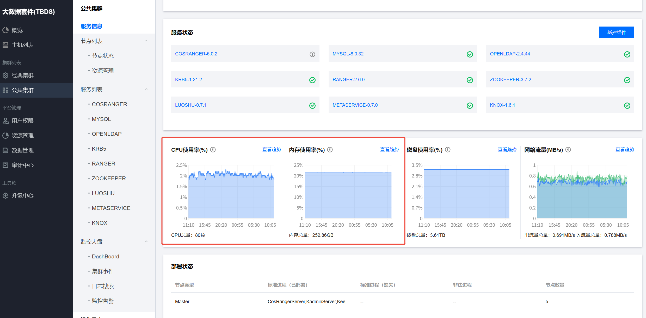Open 主机列表 in the left sidebar
The height and width of the screenshot is (318, 646).
point(22,45)
